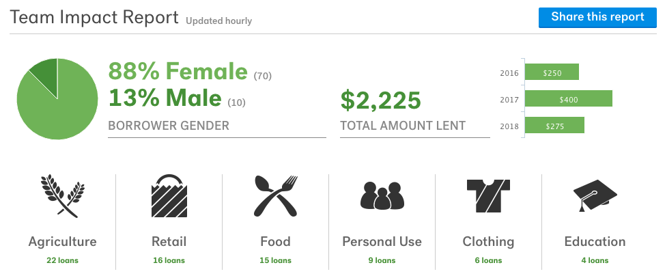Click the 6 loans Clothing link

coord(488,260)
